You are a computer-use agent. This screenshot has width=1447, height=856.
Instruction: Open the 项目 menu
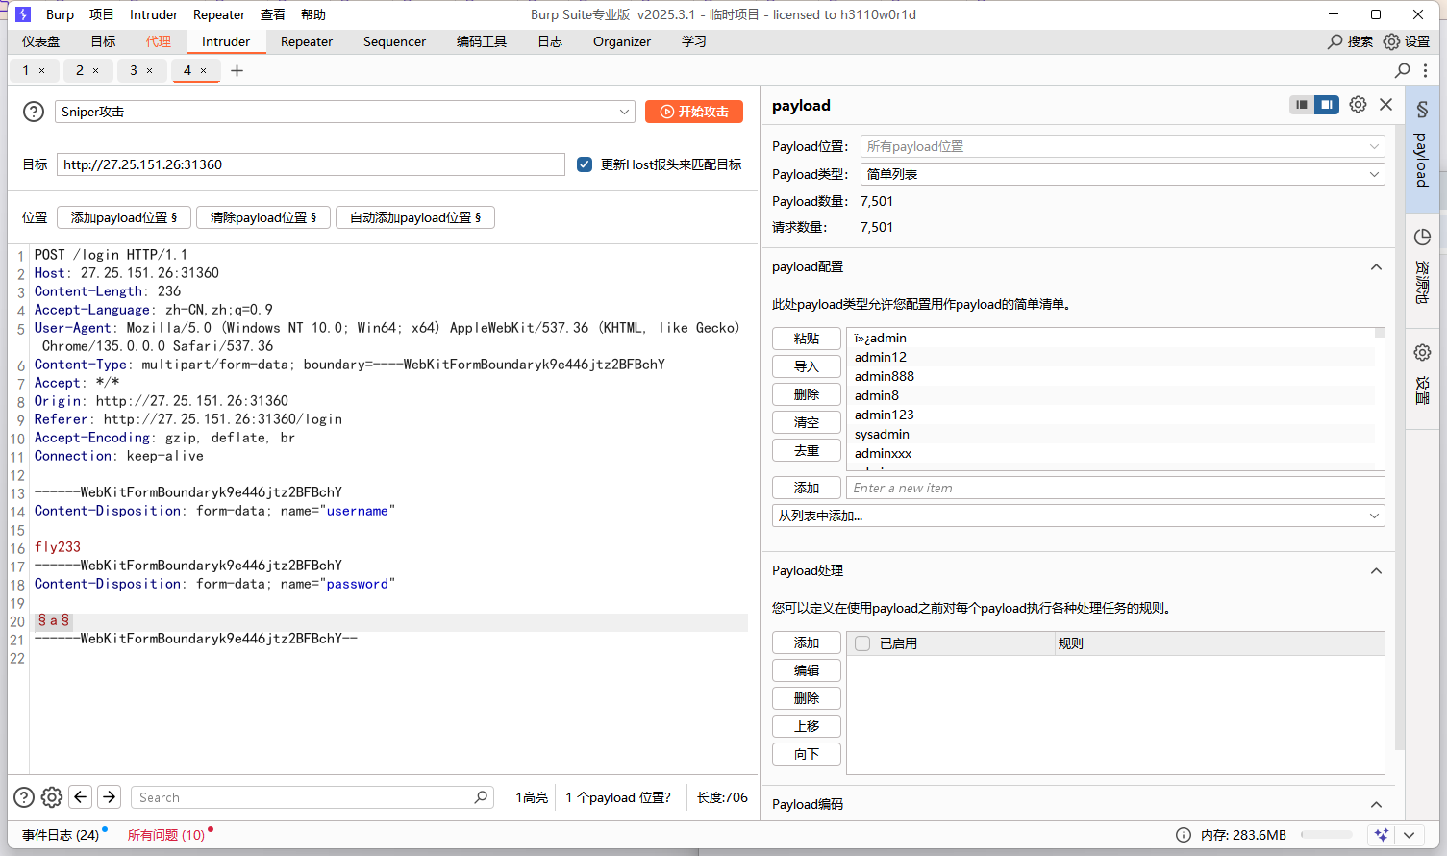[x=101, y=14]
